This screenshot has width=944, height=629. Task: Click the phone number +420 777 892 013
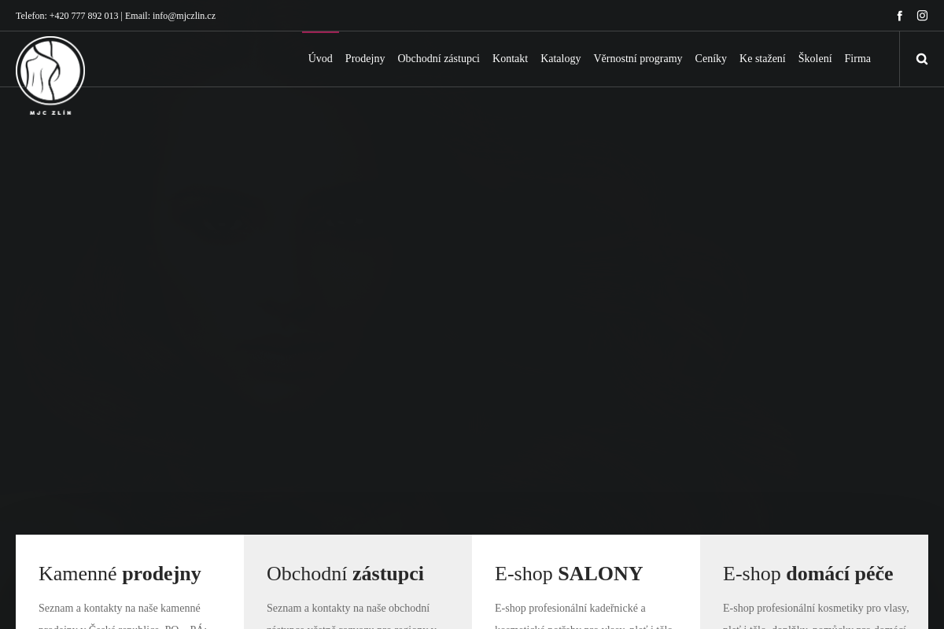(83, 16)
